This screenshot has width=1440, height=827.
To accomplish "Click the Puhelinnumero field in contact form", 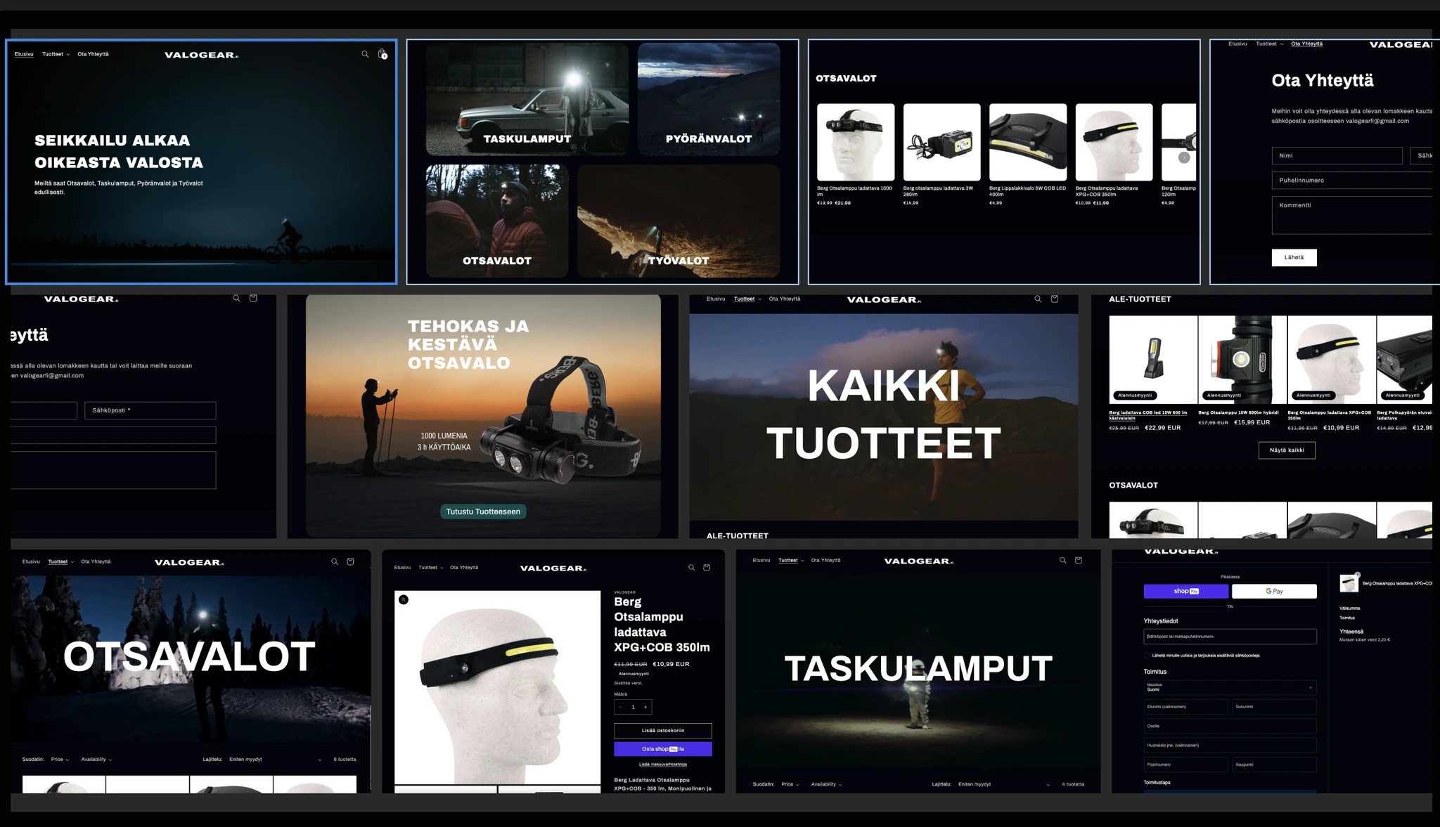I will (x=1350, y=181).
